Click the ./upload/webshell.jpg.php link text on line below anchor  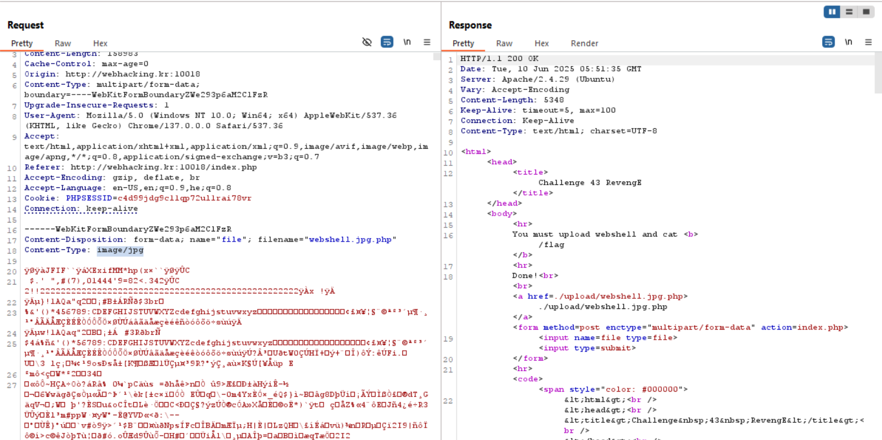602,307
